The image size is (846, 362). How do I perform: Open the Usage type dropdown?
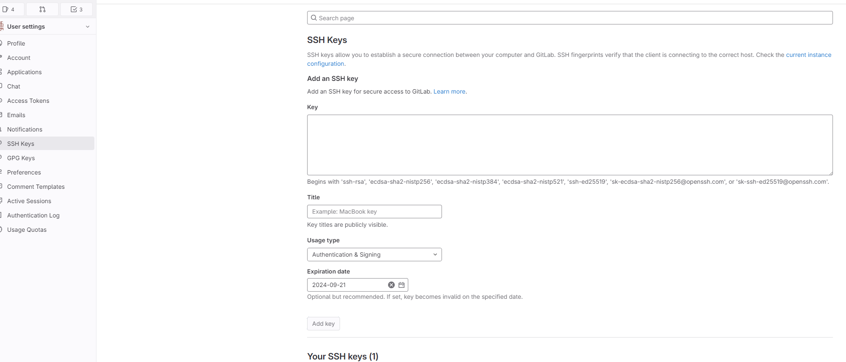click(374, 255)
